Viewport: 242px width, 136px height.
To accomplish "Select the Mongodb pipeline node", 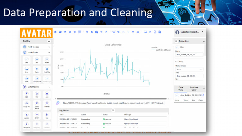I will pos(27,125).
